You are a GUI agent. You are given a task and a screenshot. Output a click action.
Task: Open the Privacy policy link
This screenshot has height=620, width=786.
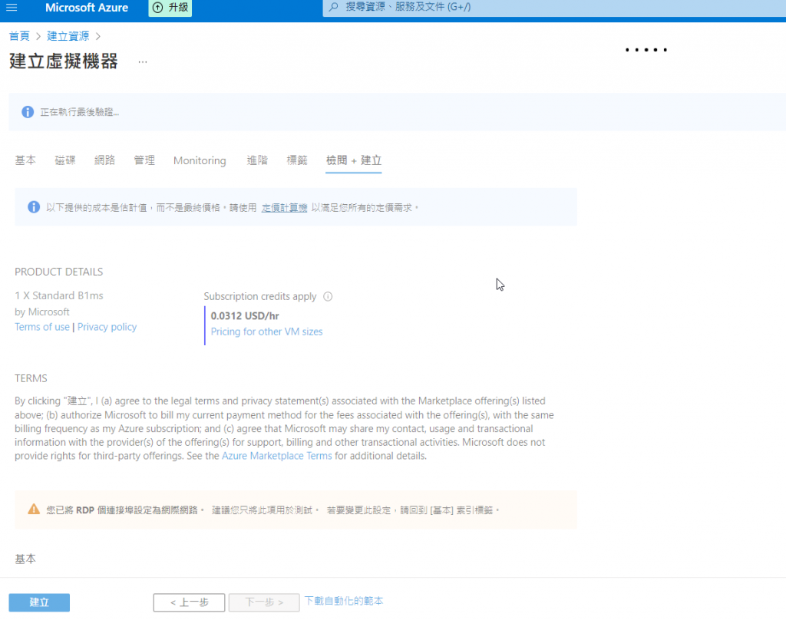point(107,327)
